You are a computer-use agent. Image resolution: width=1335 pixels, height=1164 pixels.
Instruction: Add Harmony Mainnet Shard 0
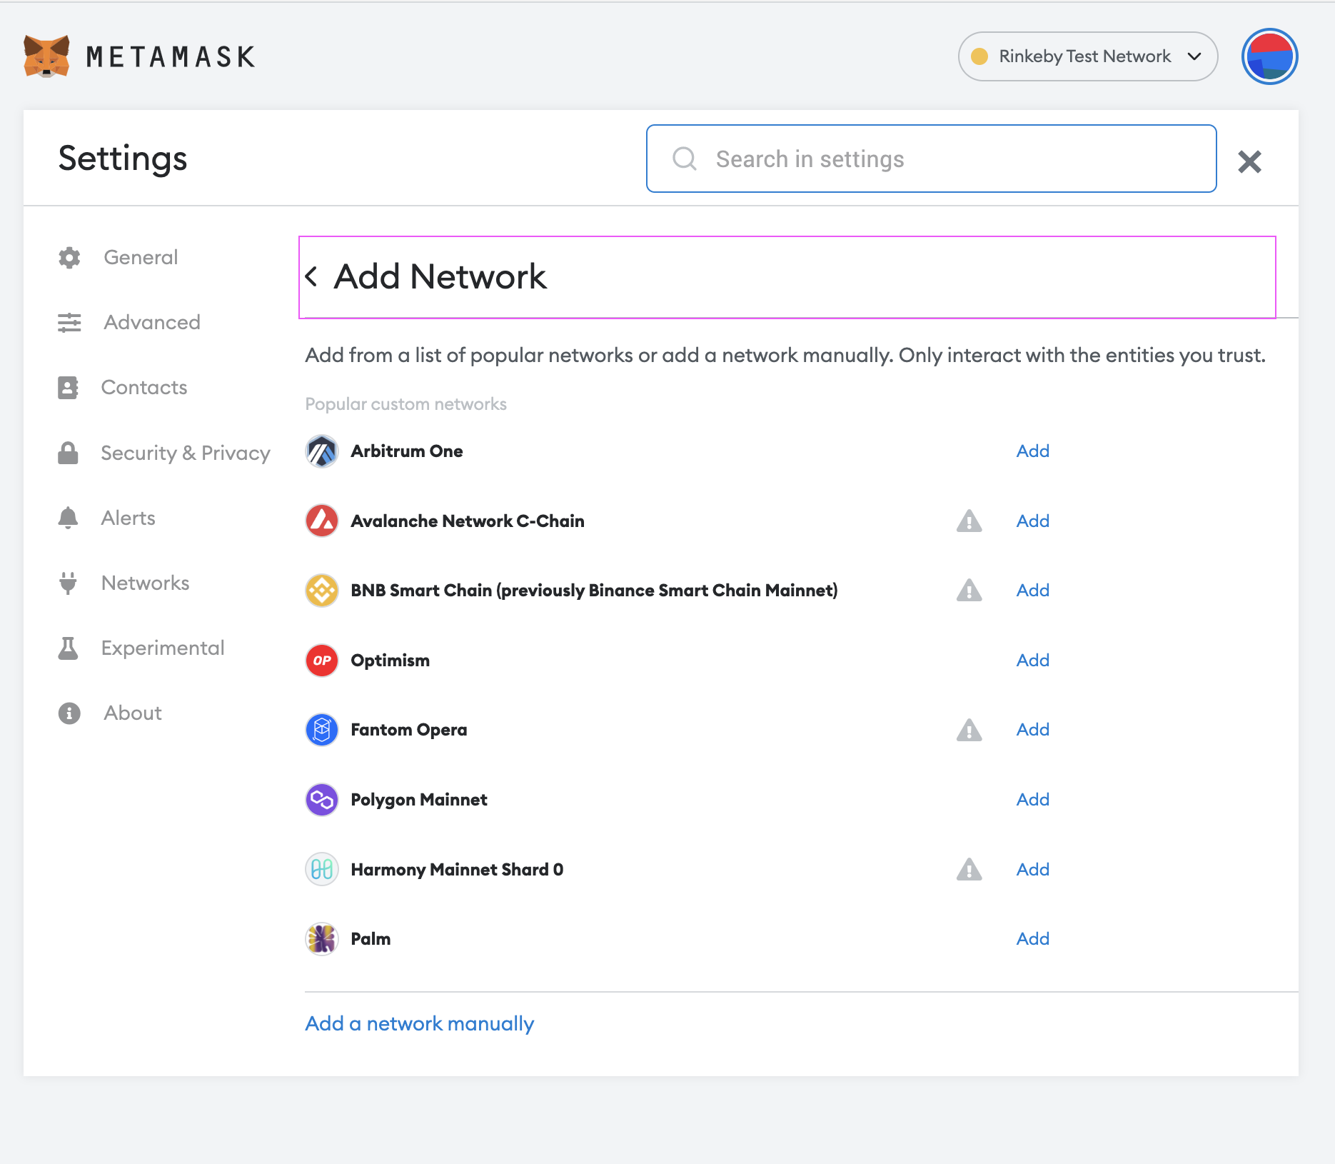[1032, 870]
